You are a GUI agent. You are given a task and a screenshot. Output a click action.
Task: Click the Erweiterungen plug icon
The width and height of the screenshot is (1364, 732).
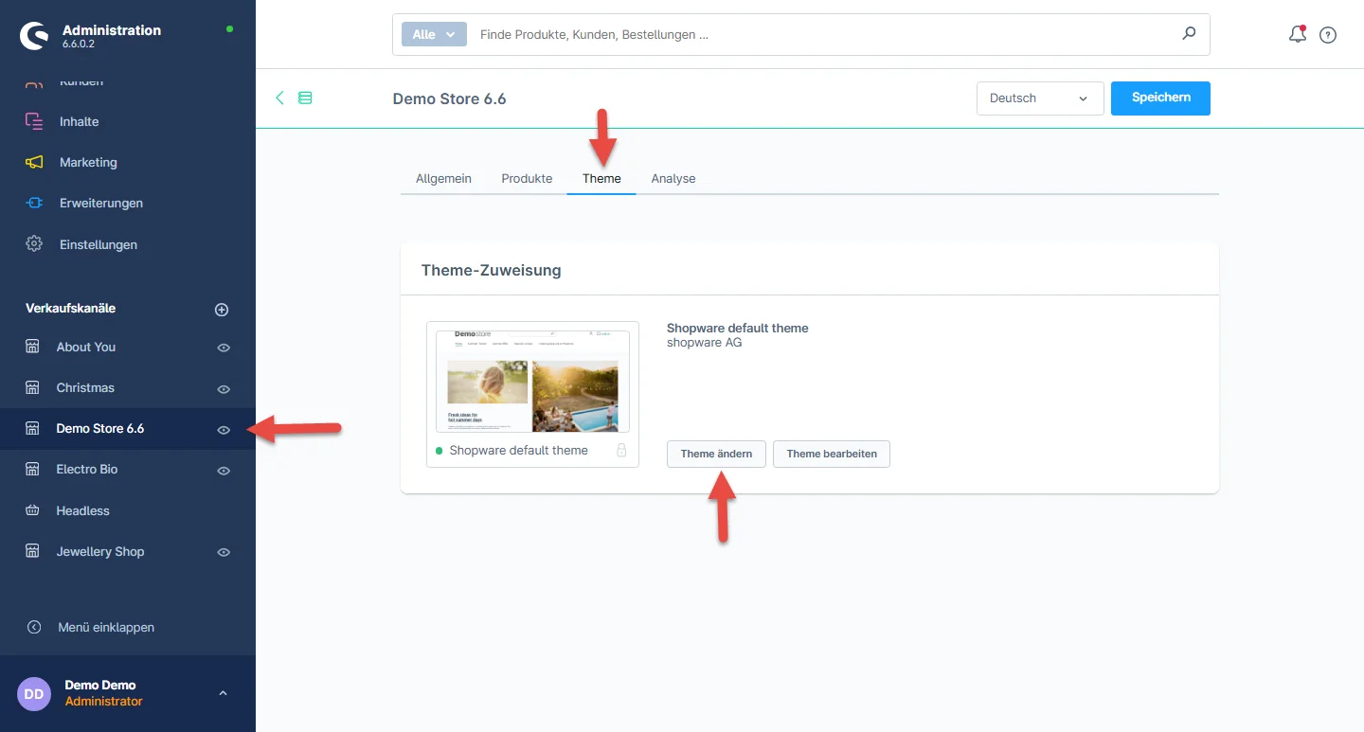pyautogui.click(x=34, y=203)
